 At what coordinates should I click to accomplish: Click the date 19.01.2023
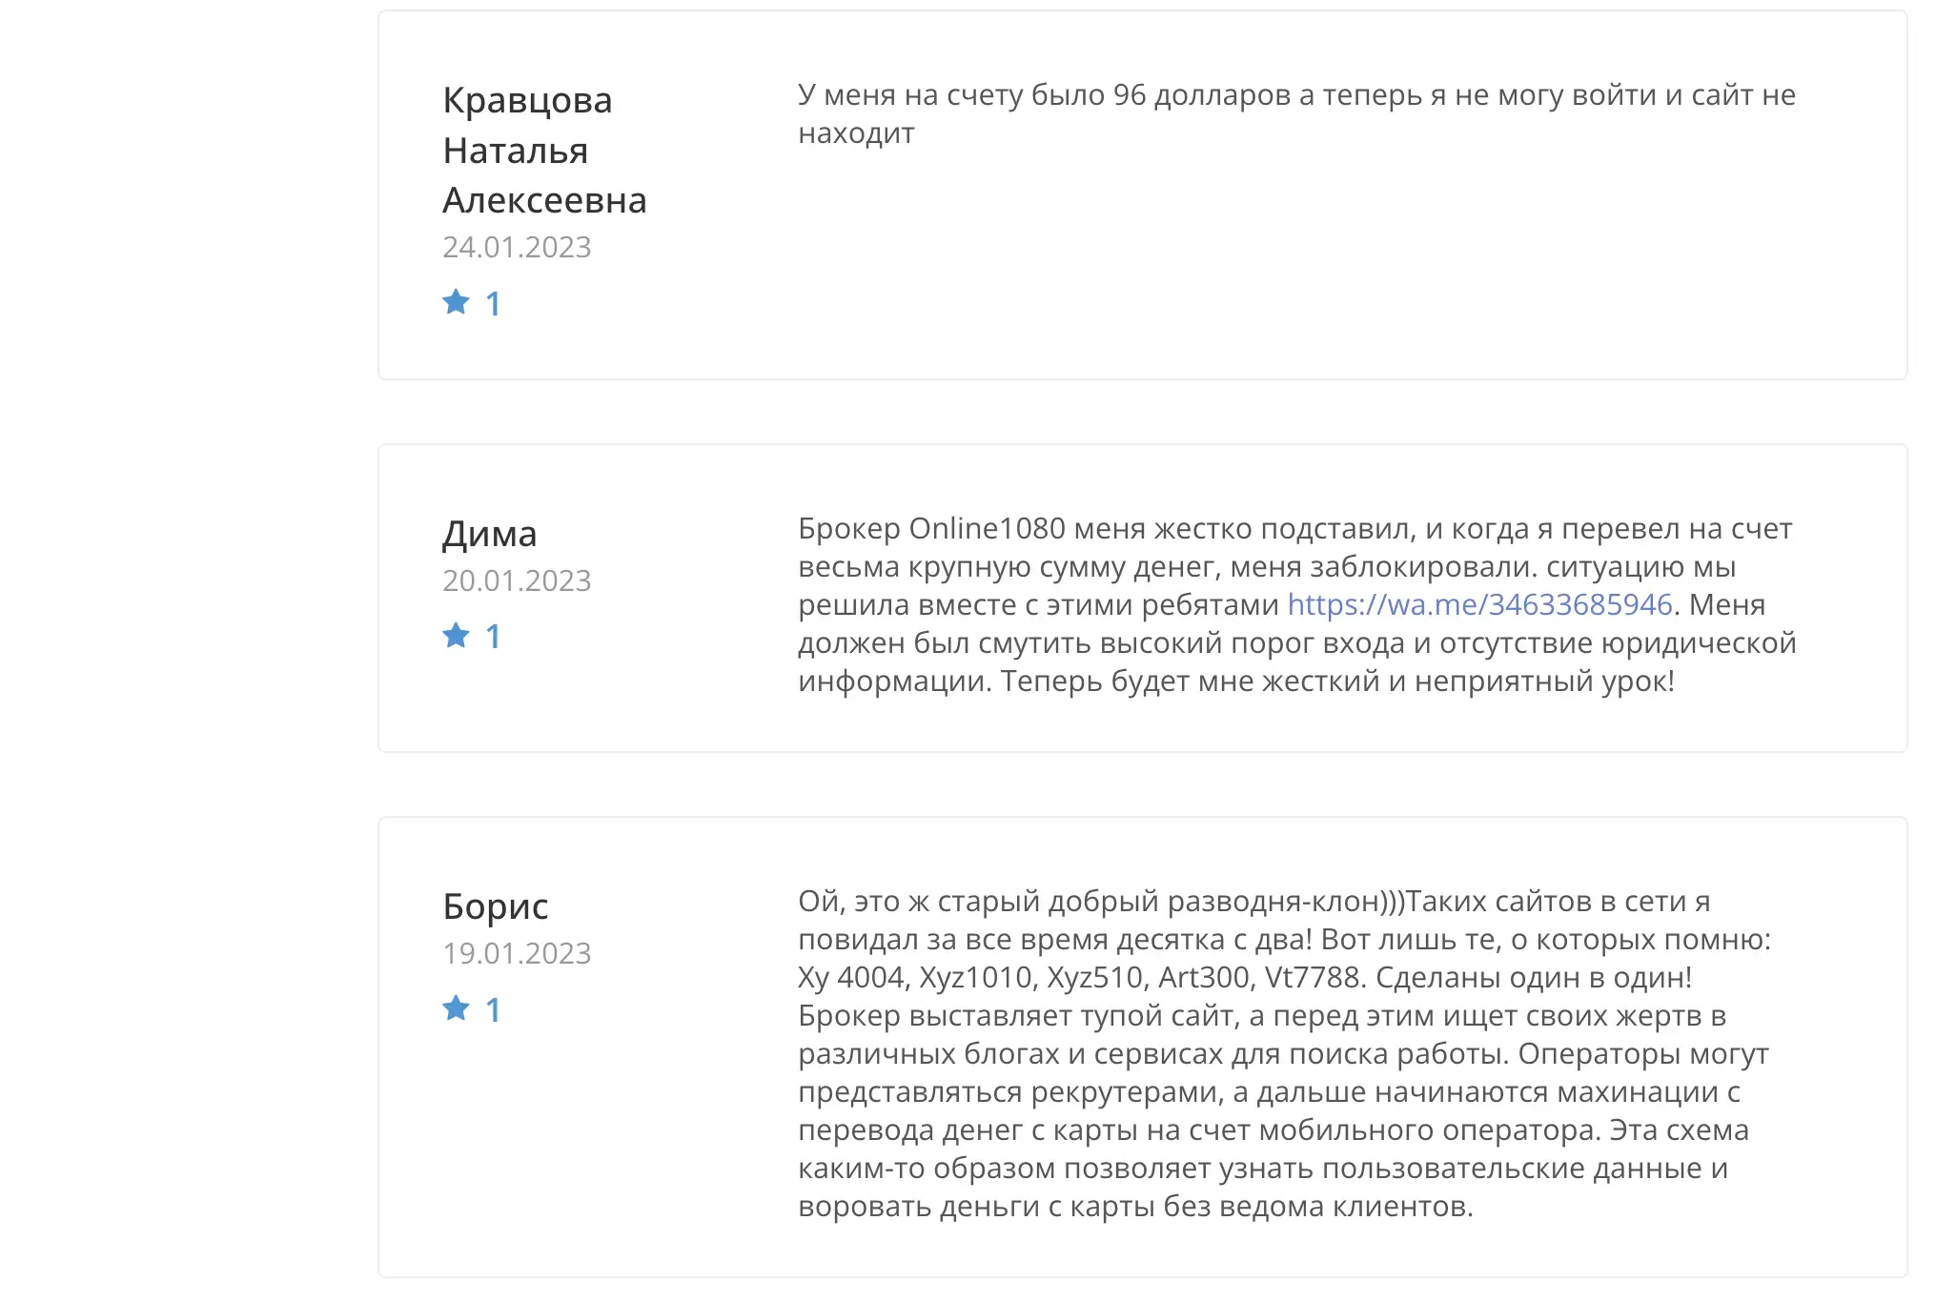[x=517, y=953]
